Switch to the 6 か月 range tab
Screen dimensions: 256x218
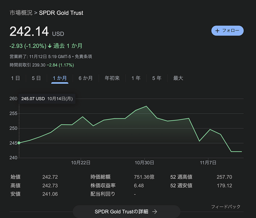pos(86,78)
